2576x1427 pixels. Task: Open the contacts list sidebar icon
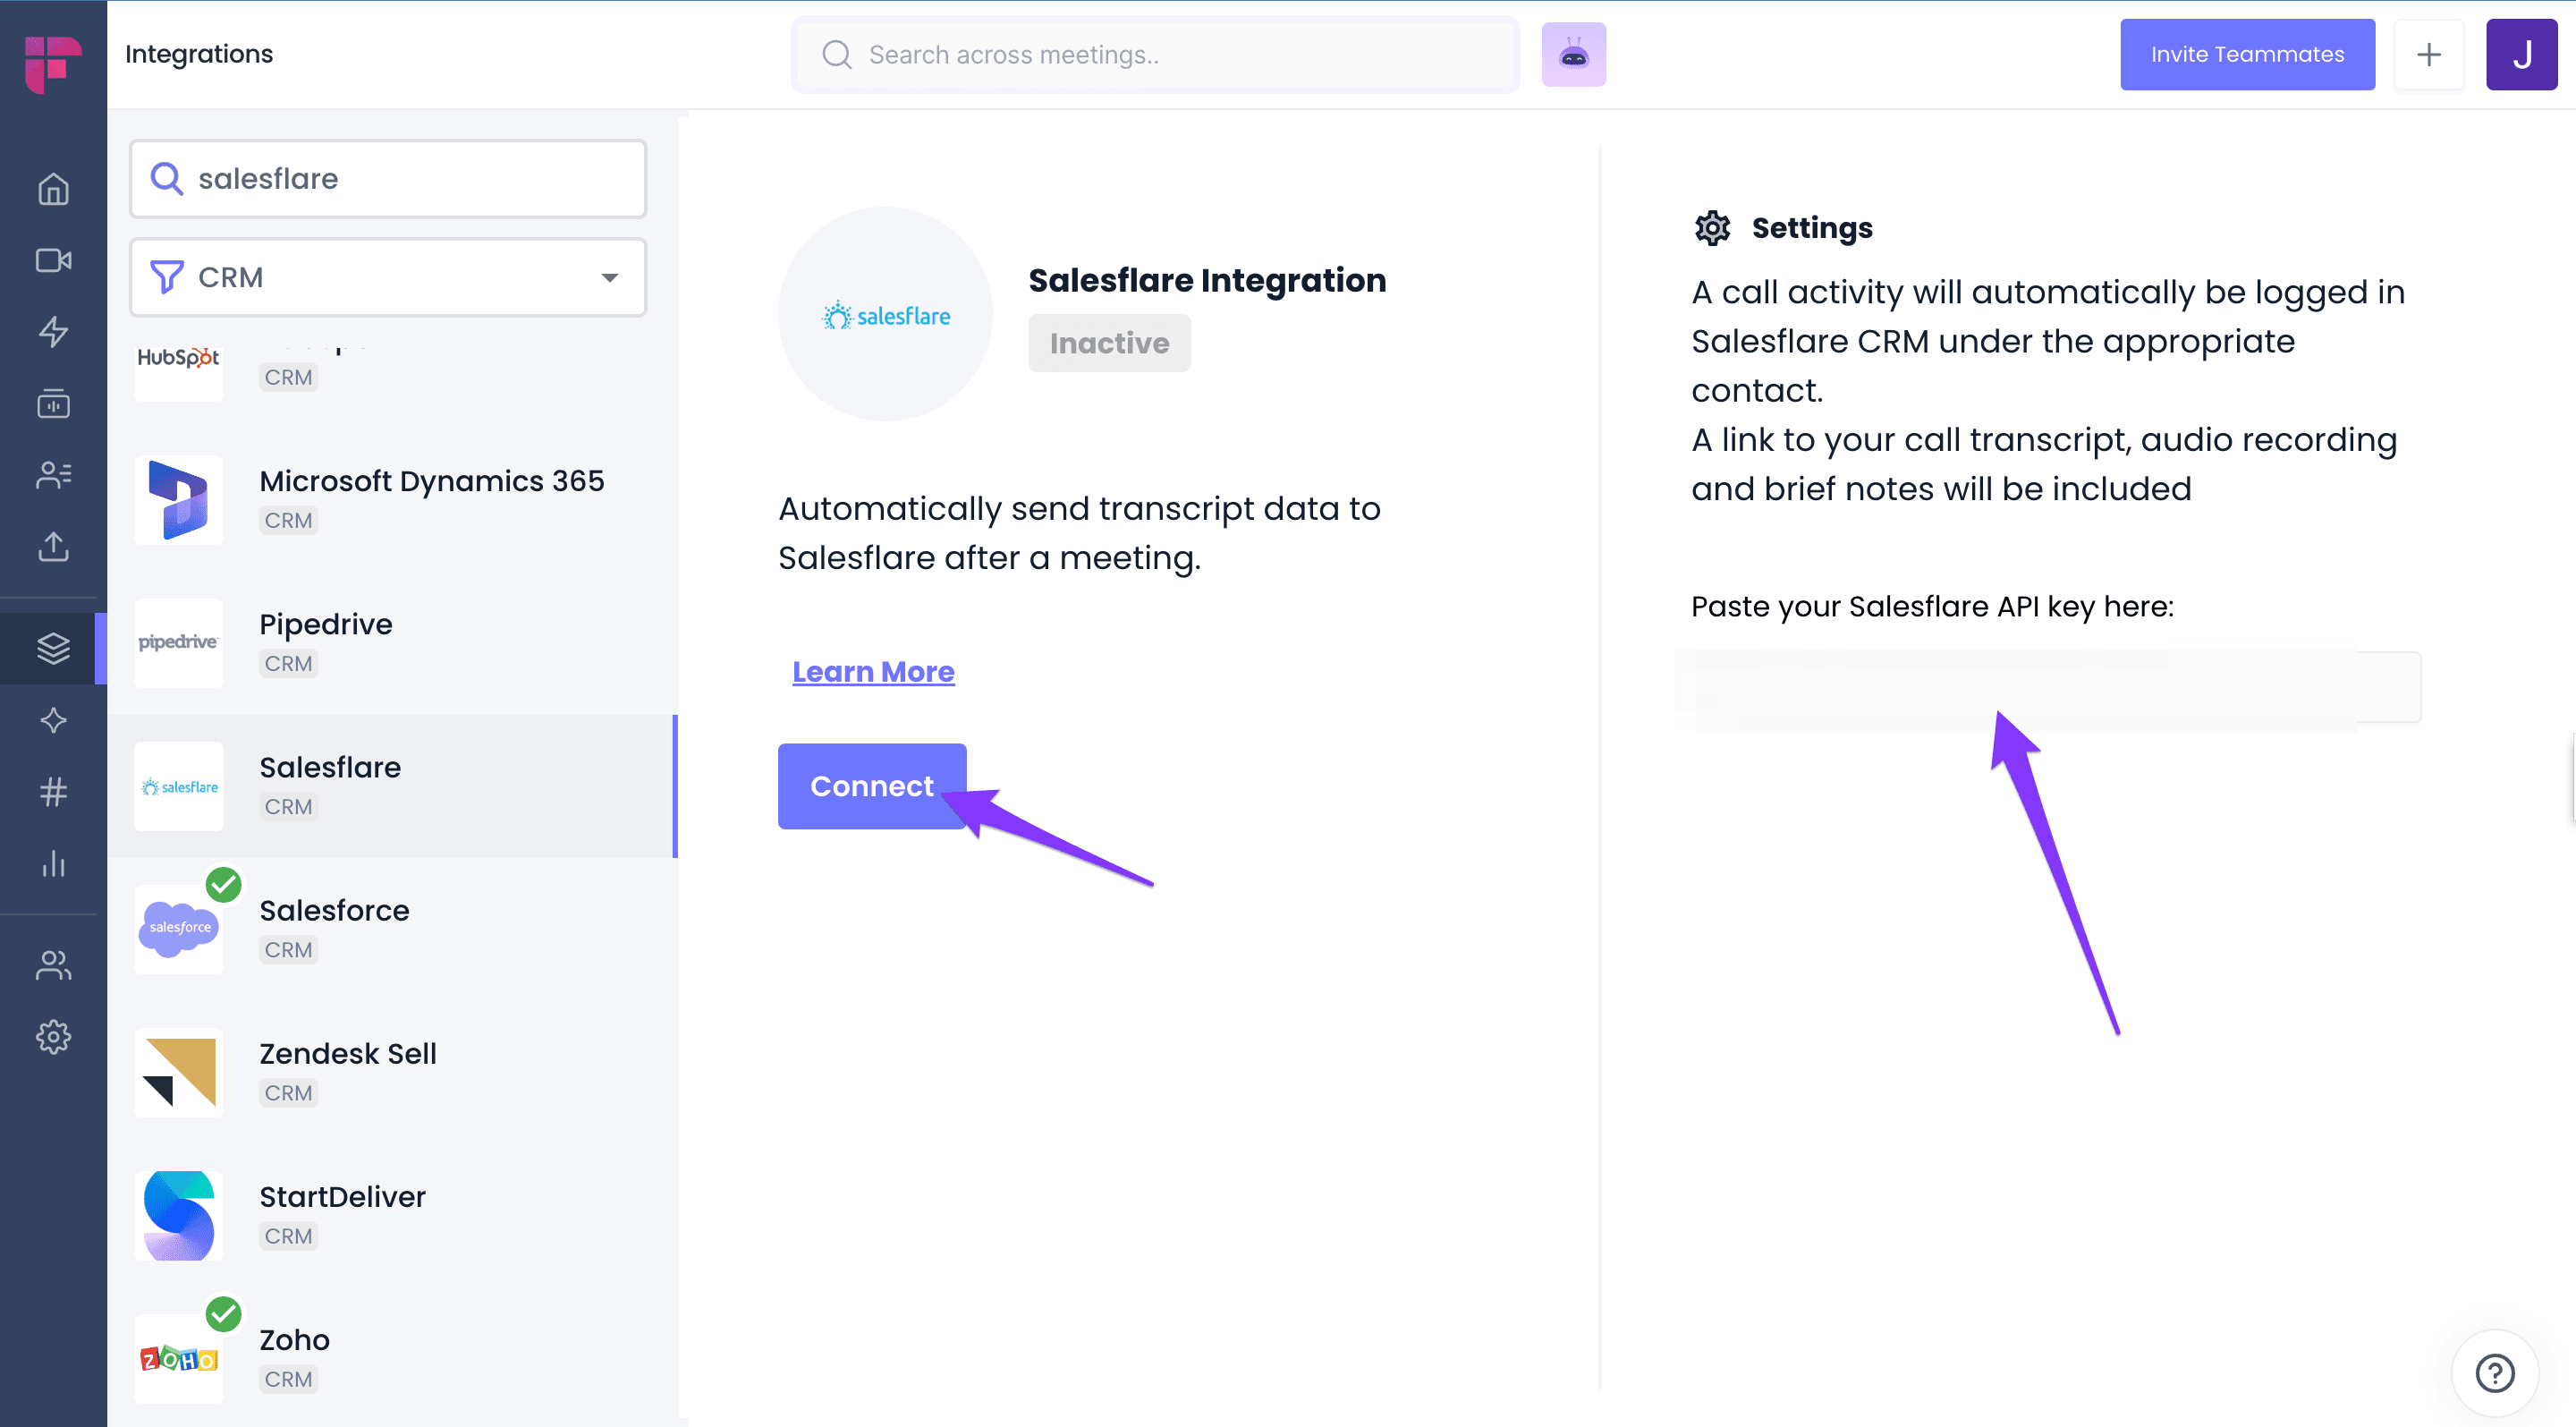(x=53, y=475)
